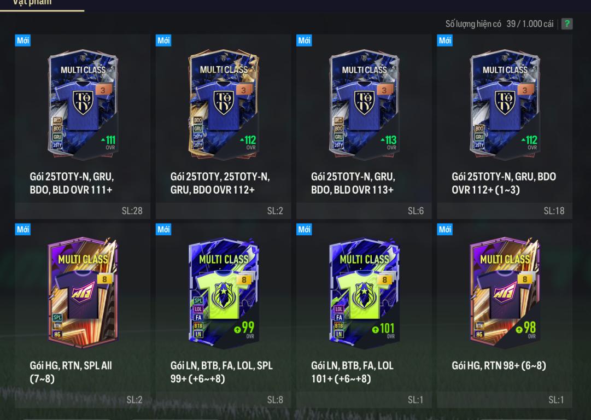This screenshot has width=591, height=420.
Task: Click the Mới badge on the 113 OVR pack
Action: click(304, 40)
